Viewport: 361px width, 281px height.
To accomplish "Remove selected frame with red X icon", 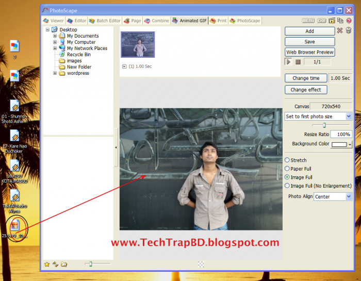I will tap(340, 30).
